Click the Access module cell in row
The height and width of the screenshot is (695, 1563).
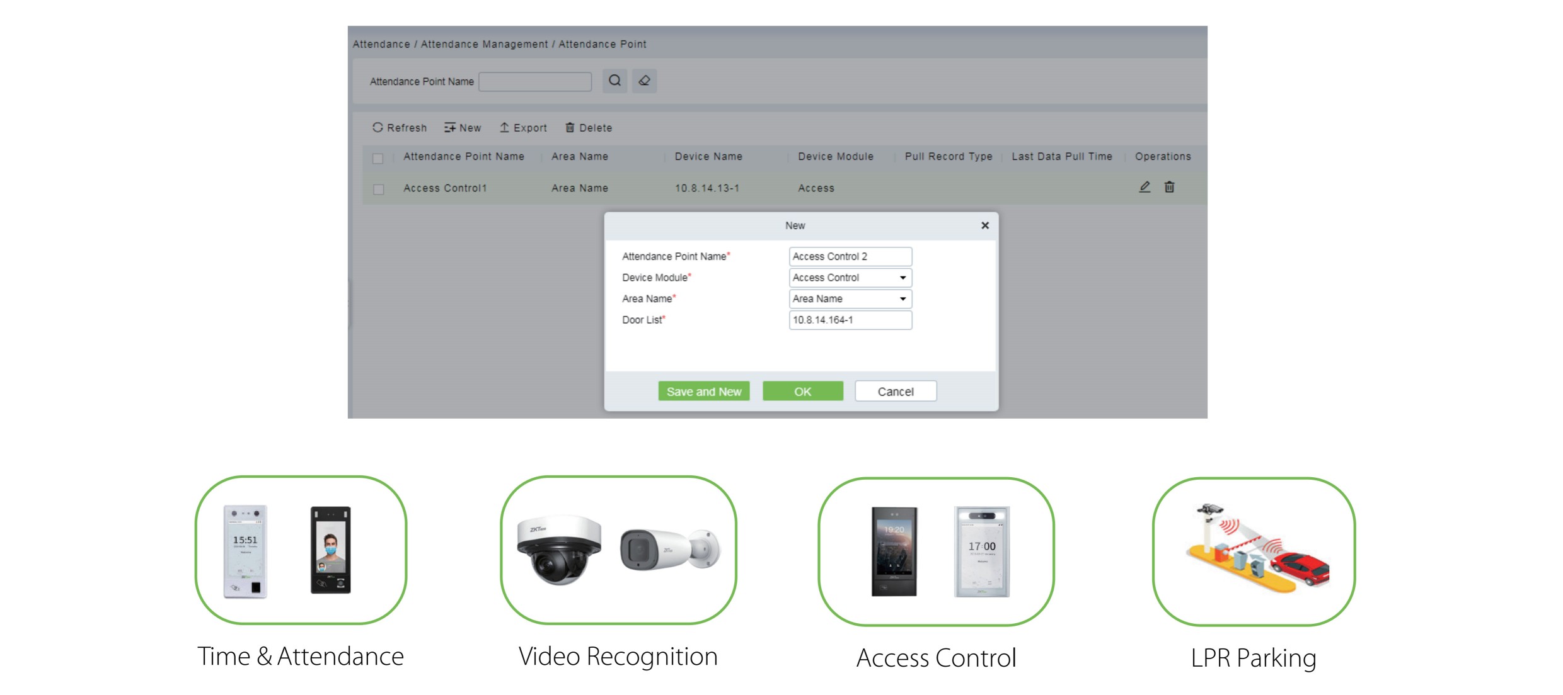816,188
